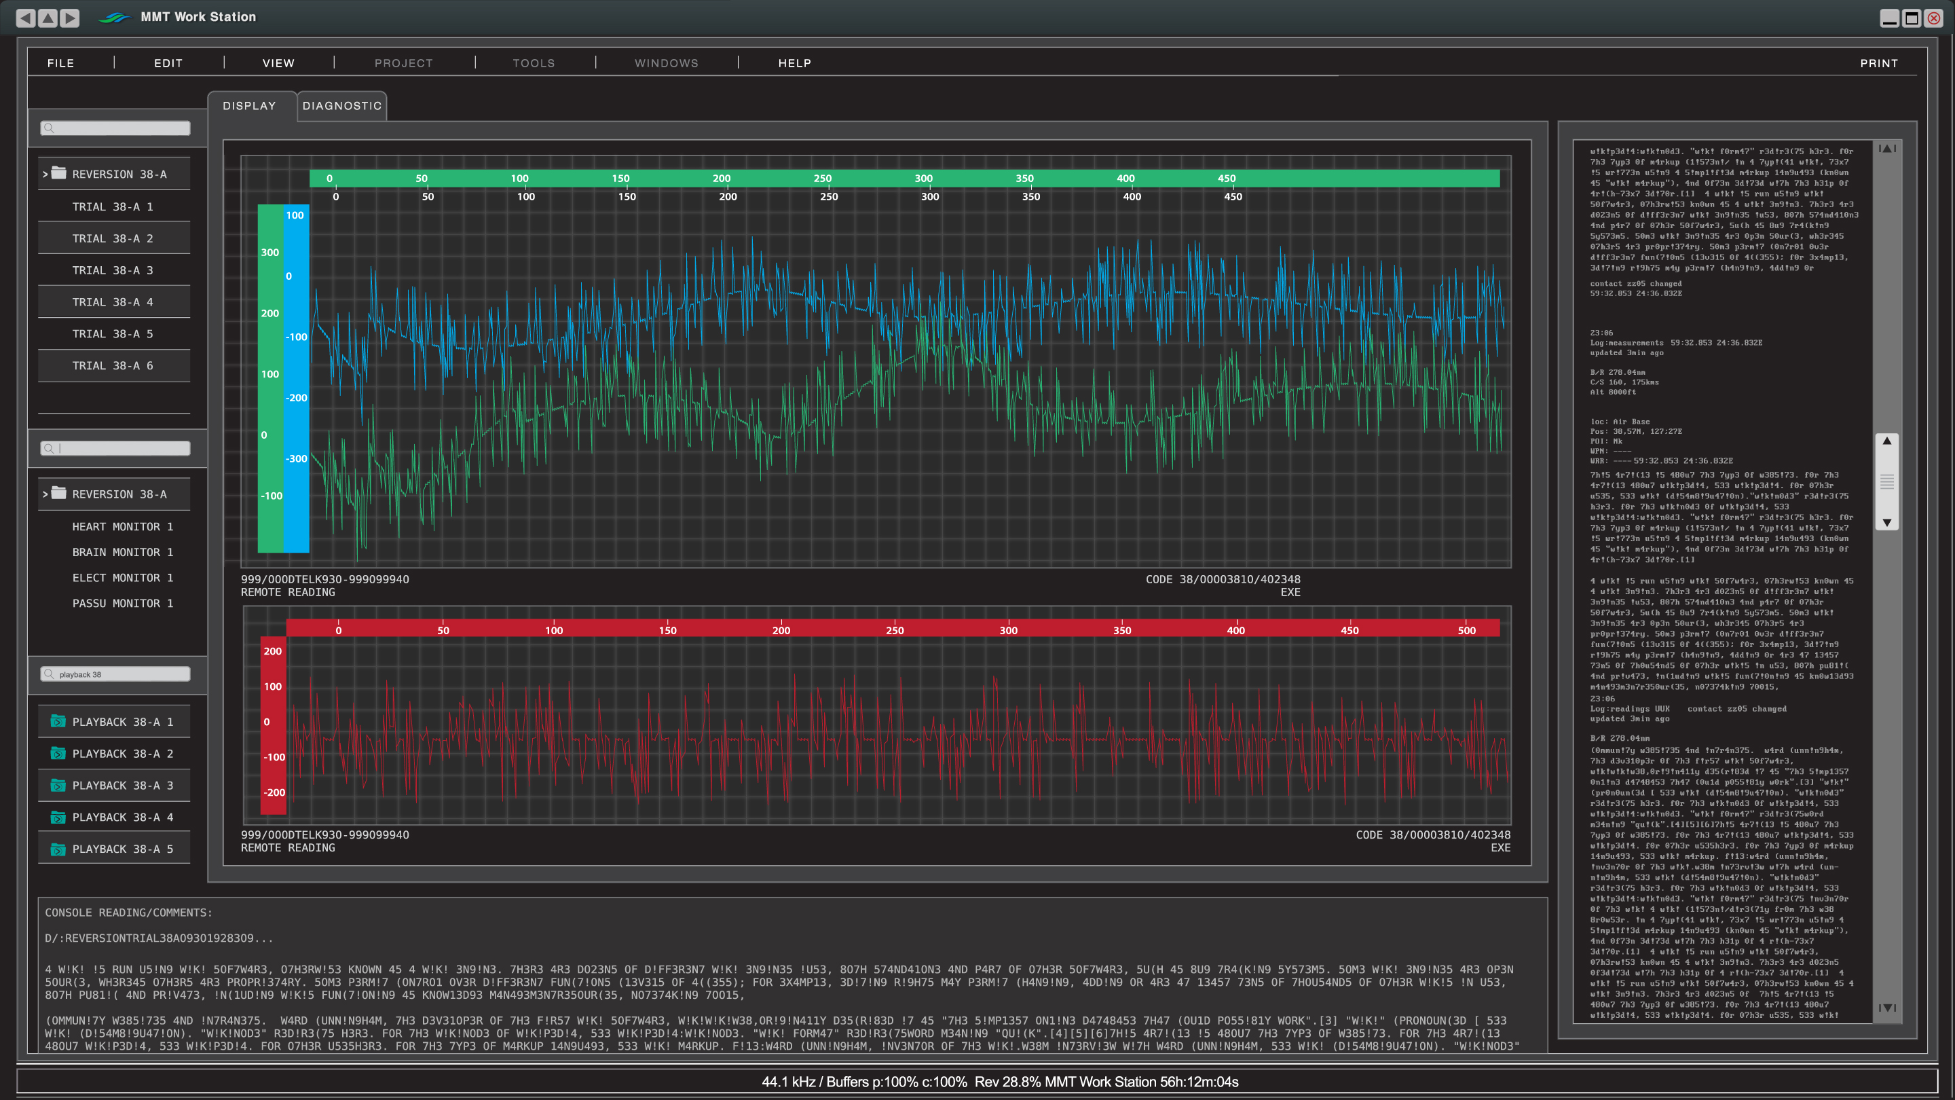
Task: Click the top search input field
Action: click(115, 128)
